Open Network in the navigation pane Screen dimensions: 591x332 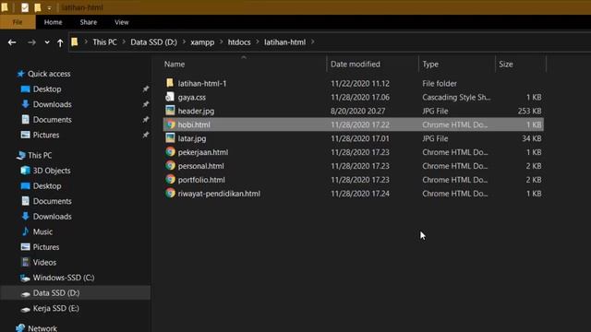point(42,328)
